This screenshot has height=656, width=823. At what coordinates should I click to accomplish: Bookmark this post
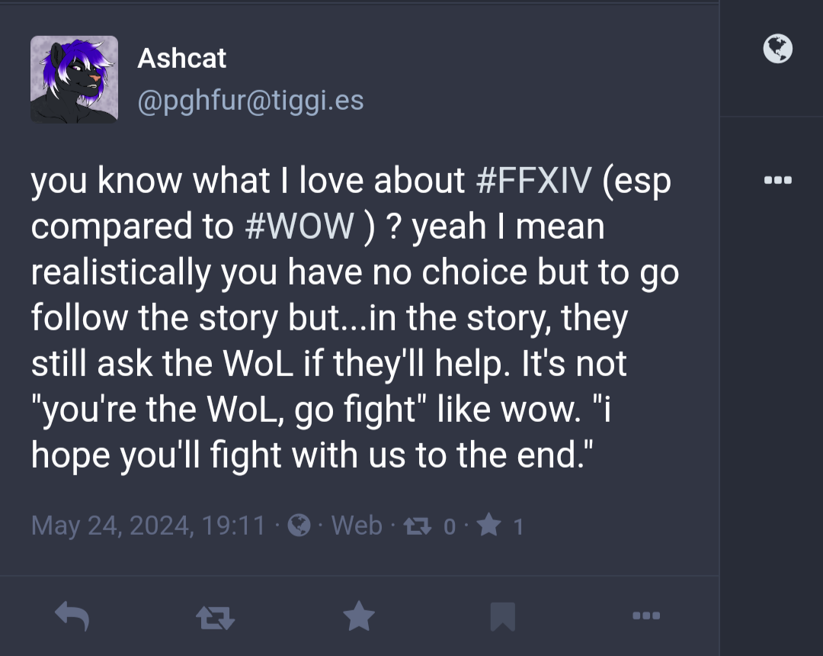tap(503, 616)
